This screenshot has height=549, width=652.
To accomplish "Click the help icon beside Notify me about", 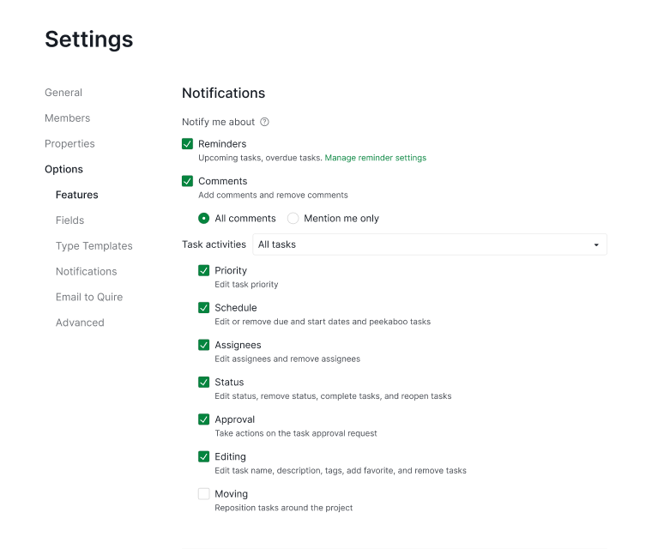I will 264,122.
